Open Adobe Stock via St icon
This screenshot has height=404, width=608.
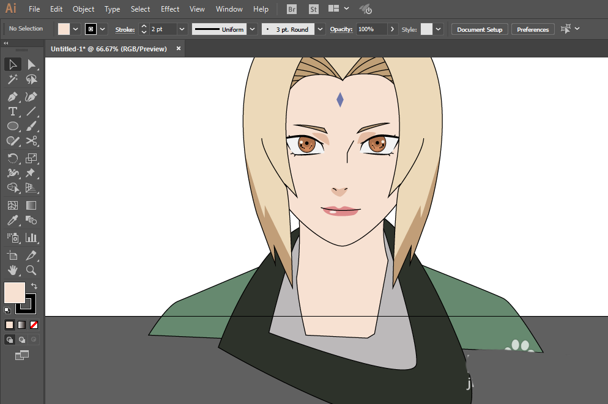314,9
